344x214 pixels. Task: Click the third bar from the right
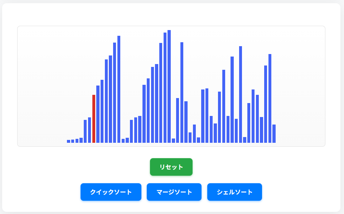[266, 104]
